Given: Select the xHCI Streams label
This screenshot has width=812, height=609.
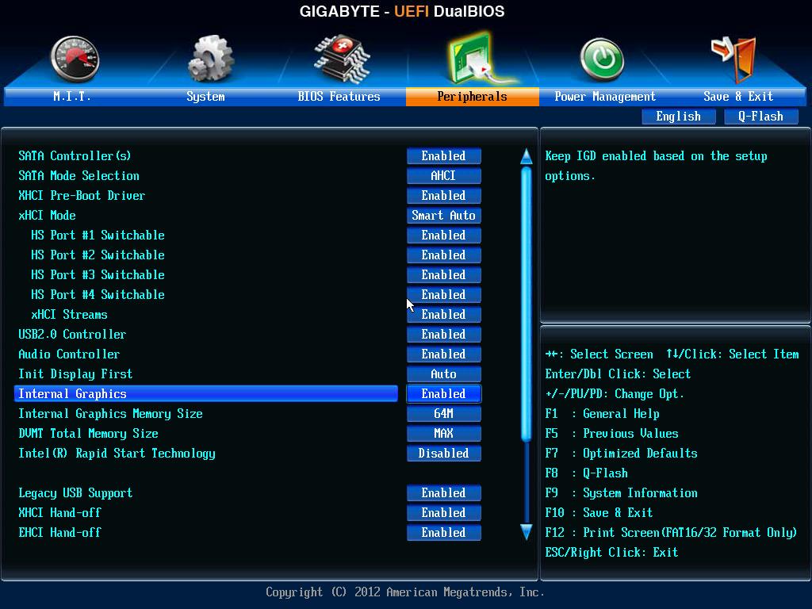Looking at the screenshot, I should 70,314.
